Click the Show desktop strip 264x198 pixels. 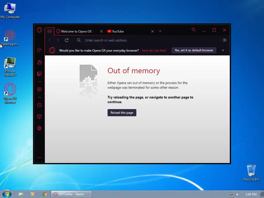pos(262,194)
